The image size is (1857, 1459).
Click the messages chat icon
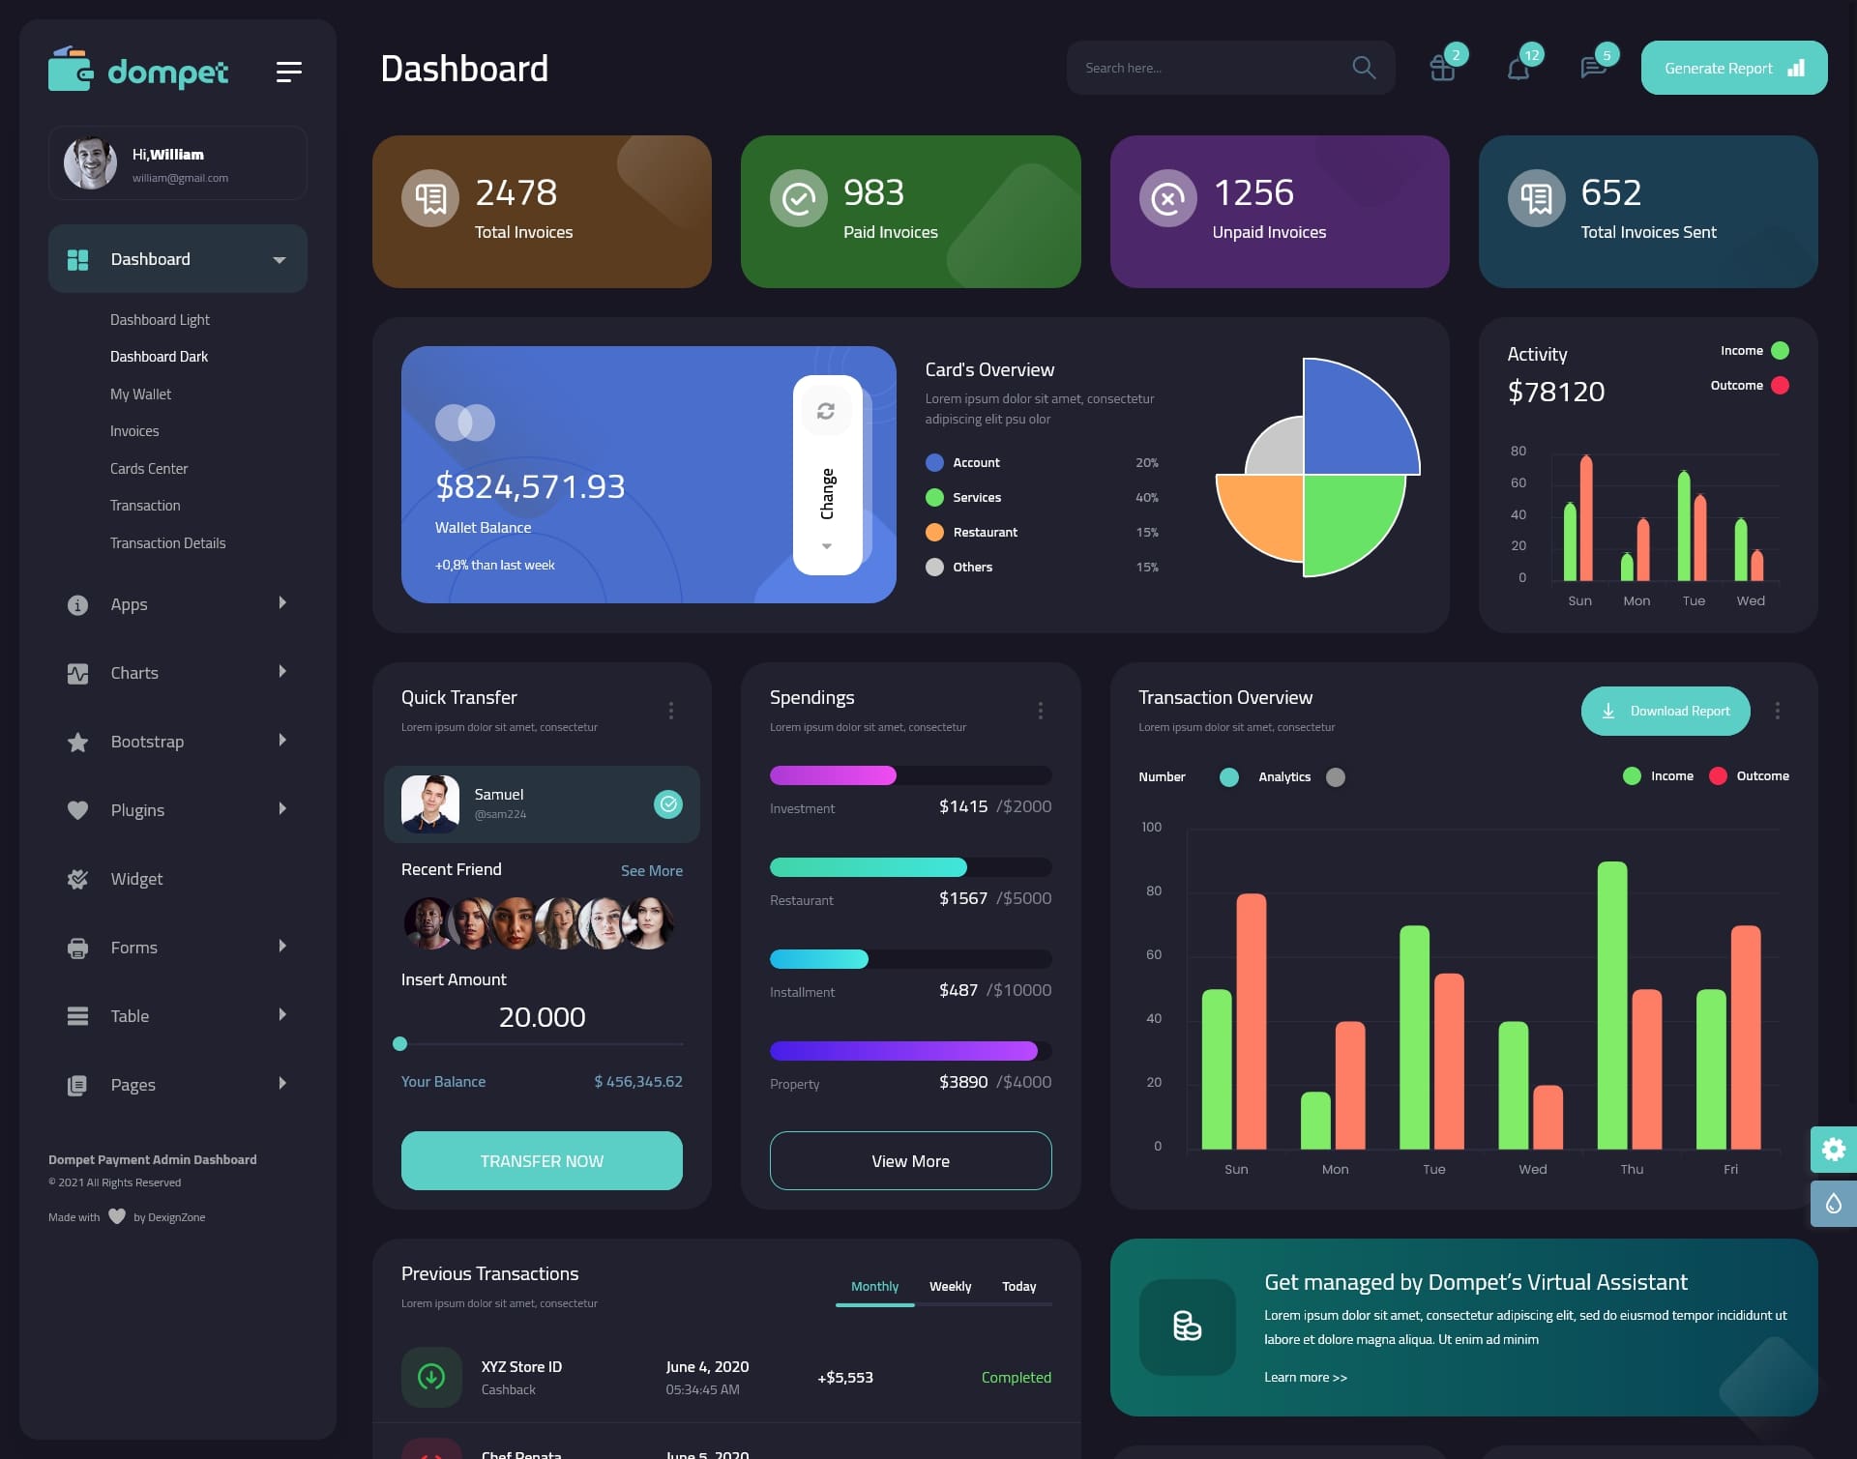pyautogui.click(x=1592, y=67)
